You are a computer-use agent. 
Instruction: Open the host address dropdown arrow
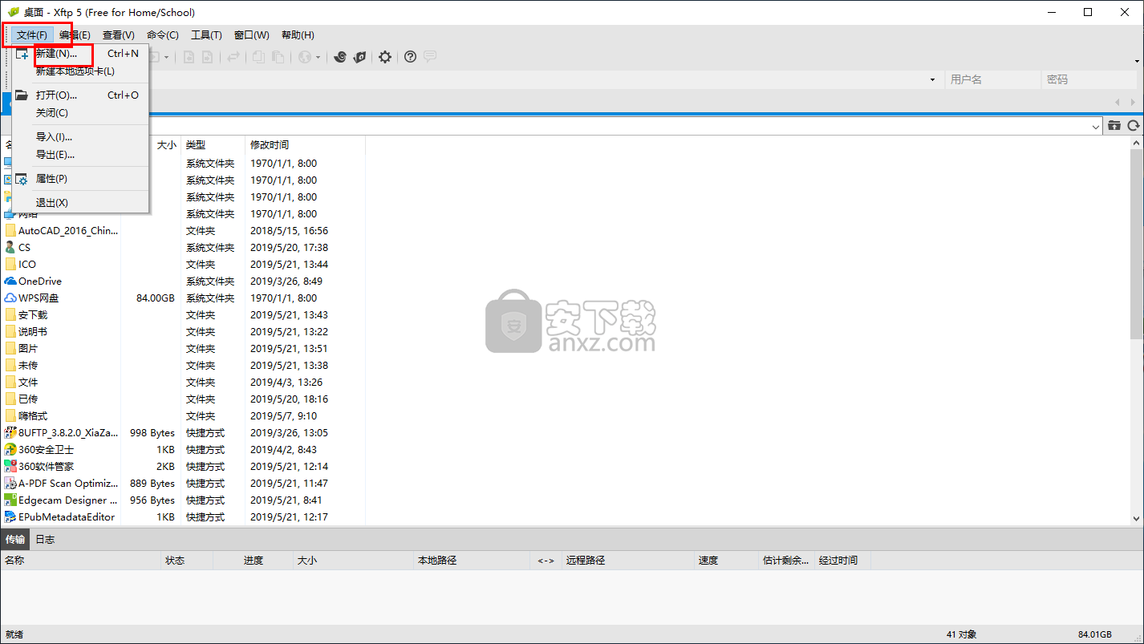pos(932,79)
